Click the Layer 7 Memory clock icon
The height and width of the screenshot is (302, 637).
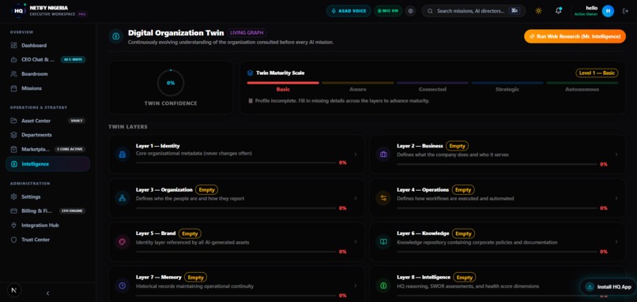click(122, 285)
